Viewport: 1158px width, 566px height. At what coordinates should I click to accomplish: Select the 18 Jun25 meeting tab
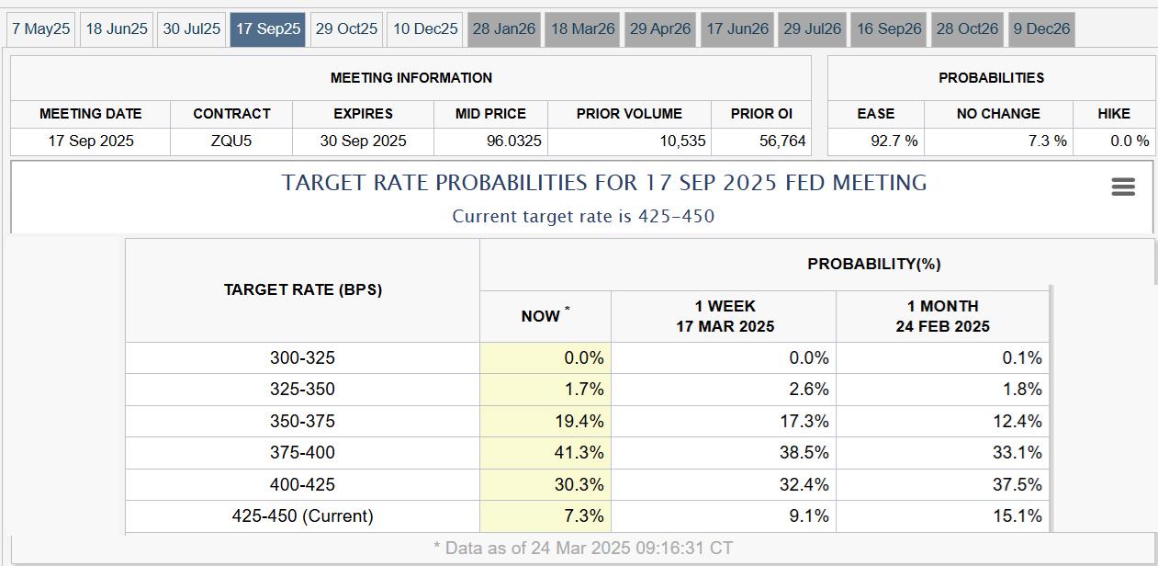[x=117, y=29]
